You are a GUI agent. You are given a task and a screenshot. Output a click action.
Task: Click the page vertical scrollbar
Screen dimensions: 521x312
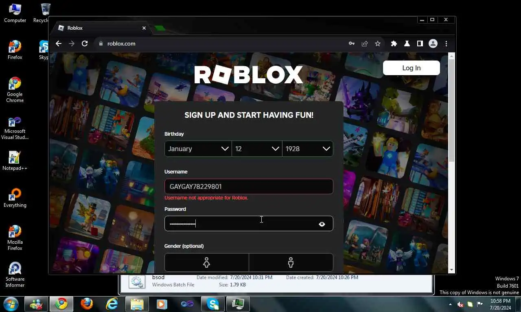point(451,110)
